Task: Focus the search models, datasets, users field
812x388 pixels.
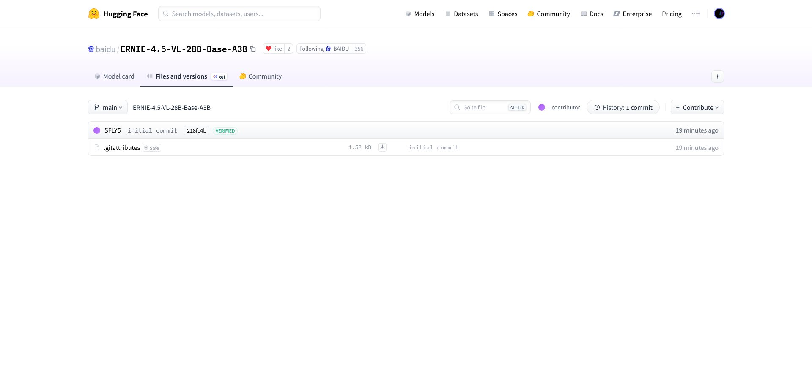Action: pos(239,14)
